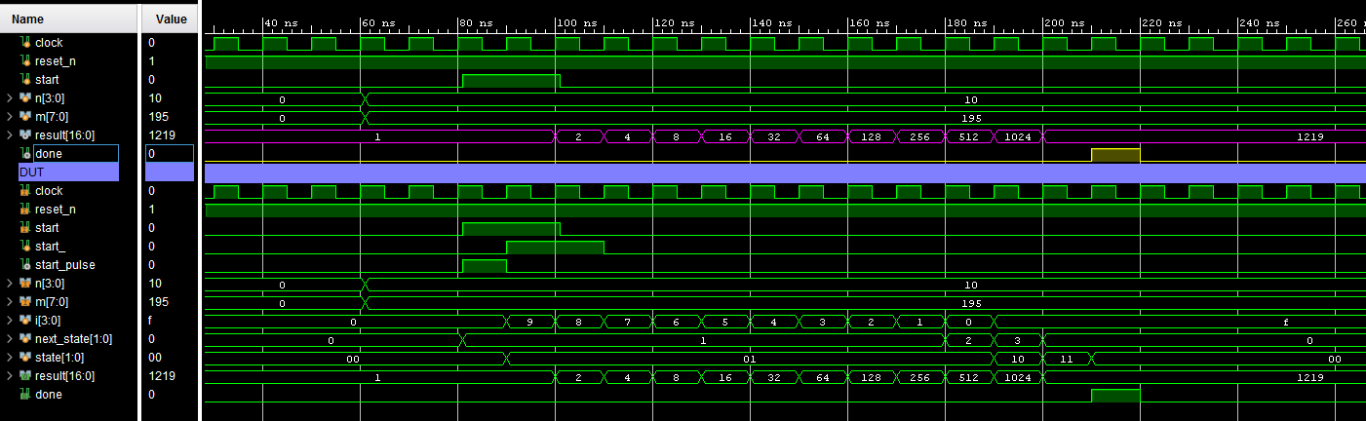The width and height of the screenshot is (1366, 421).
Task: Click the '3' segment in the next_state[1:0] waveform
Action: pos(1018,339)
